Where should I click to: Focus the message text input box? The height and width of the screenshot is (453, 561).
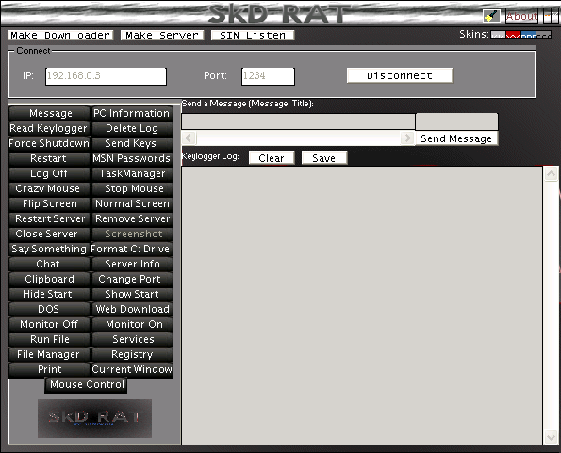(298, 121)
